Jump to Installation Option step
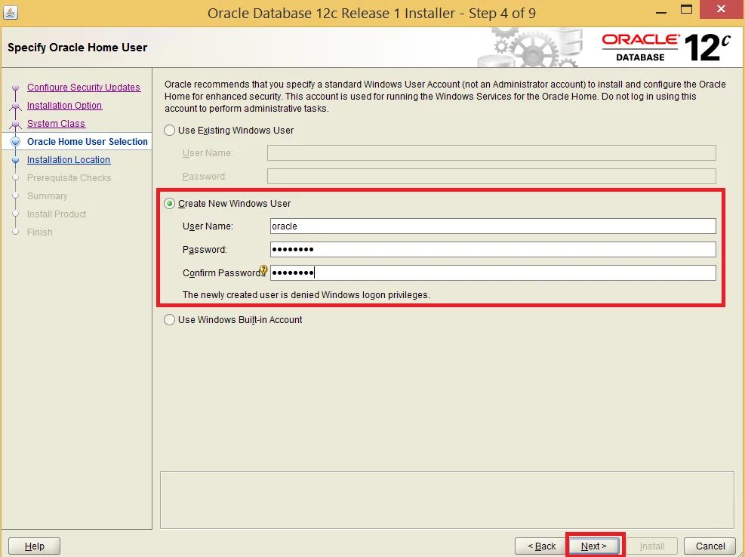The image size is (745, 557). pos(65,106)
